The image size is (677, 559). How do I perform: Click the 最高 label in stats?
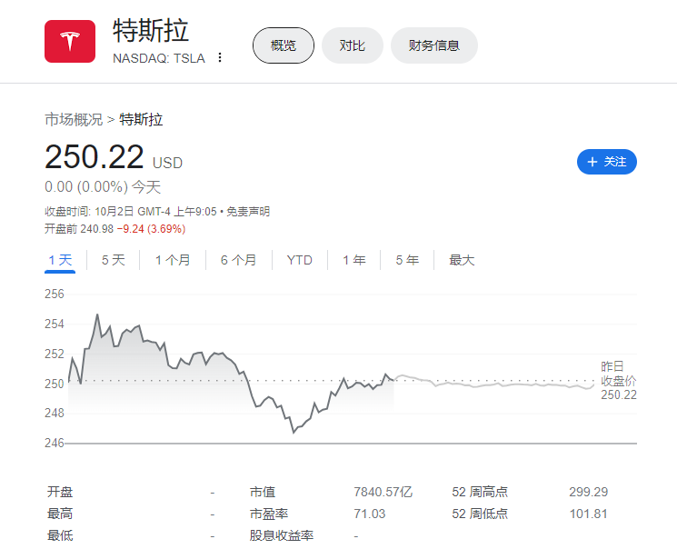pos(60,514)
